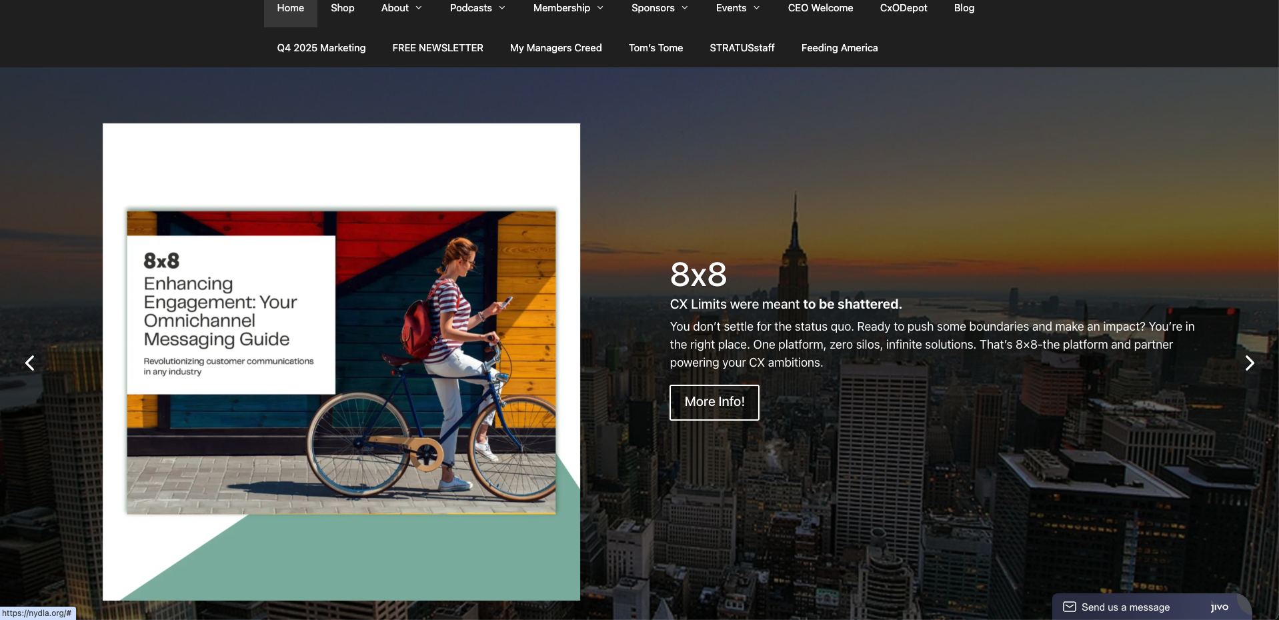The height and width of the screenshot is (620, 1279).
Task: Open the Shop page
Action: point(342,8)
